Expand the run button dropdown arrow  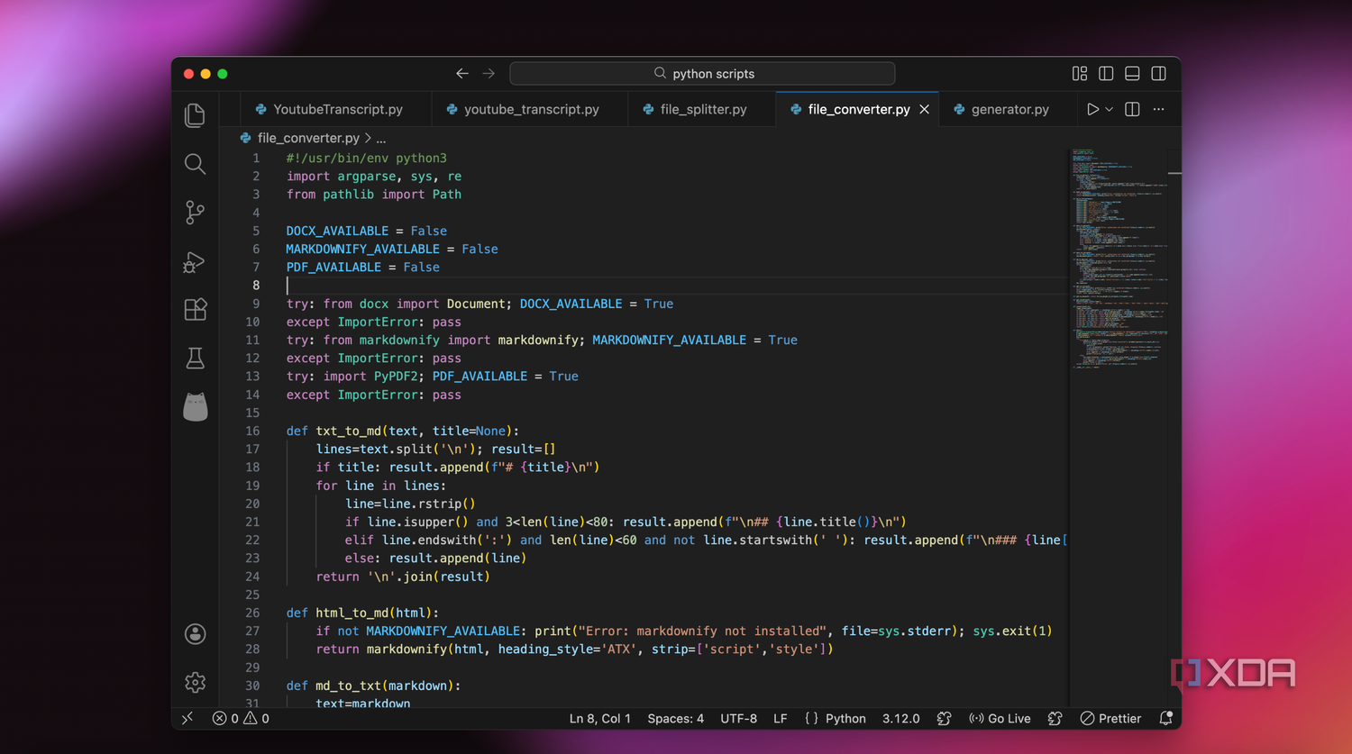[1110, 109]
